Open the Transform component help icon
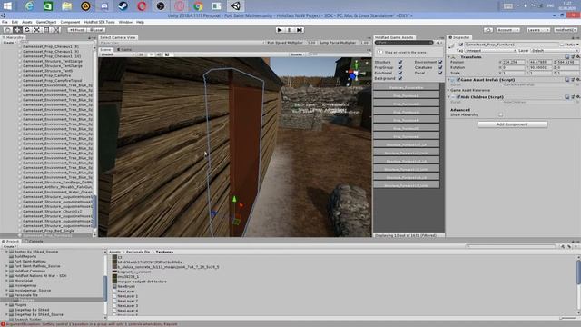Screen dimensions: 581x327 coord(567,57)
